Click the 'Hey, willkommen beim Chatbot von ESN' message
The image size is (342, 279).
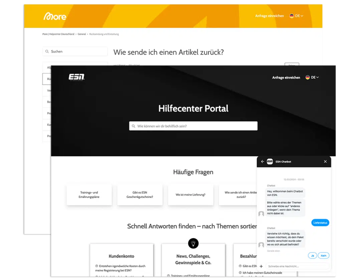[285, 193]
